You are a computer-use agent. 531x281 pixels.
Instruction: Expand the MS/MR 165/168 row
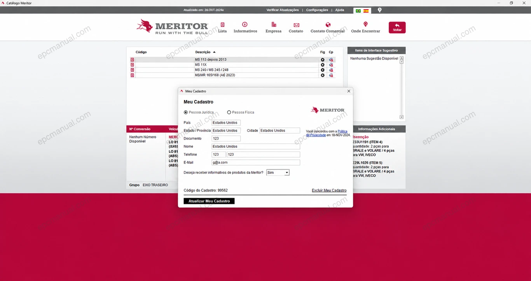coord(132,75)
